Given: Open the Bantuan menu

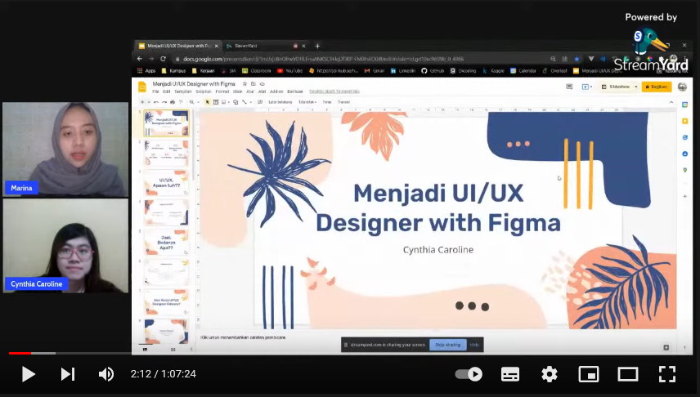Looking at the screenshot, I should 294,91.
